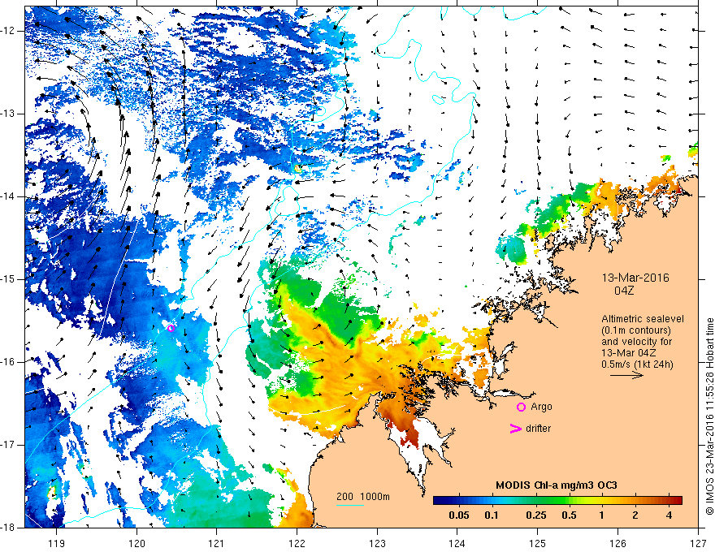Click the '-14' latitude axis label
Image resolution: width=715 pixels, height=552 pixels.
(x=8, y=196)
